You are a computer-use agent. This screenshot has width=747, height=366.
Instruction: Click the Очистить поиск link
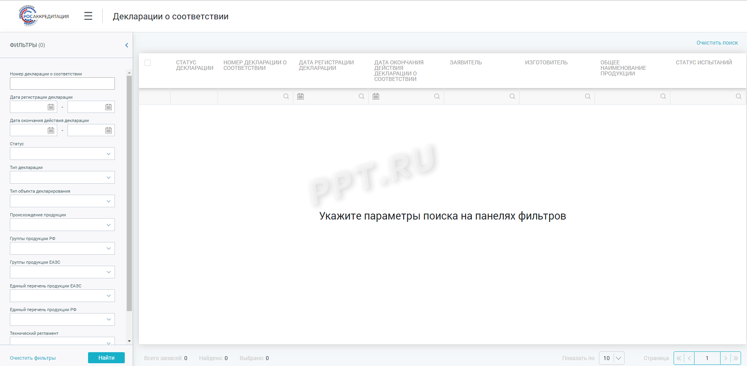point(717,43)
